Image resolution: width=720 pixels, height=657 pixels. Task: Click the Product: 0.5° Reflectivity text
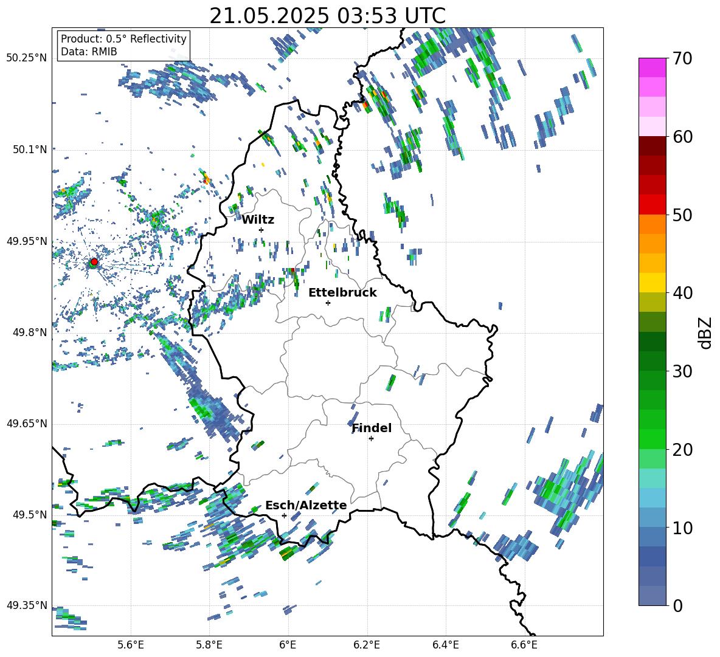click(x=123, y=38)
